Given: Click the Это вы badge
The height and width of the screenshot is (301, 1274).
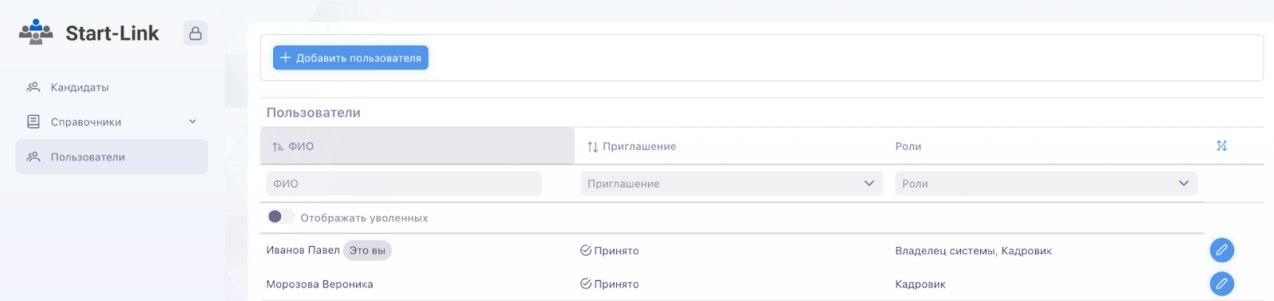Looking at the screenshot, I should tap(367, 250).
